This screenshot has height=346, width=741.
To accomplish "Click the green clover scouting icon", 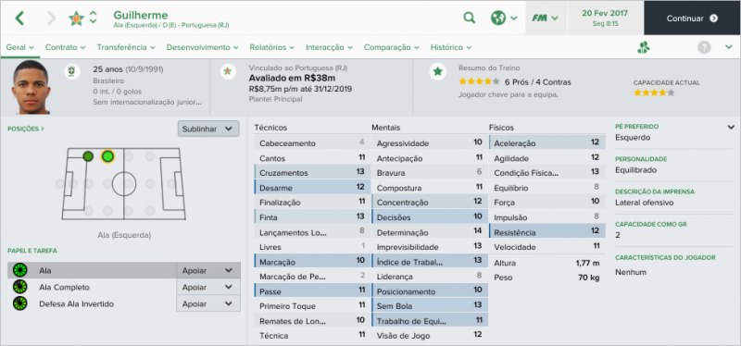I will point(644,47).
